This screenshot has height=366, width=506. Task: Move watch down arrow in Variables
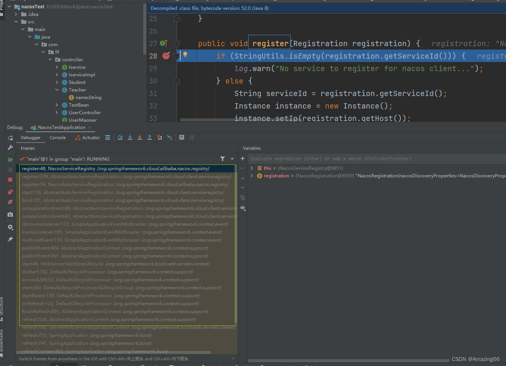[x=243, y=188]
